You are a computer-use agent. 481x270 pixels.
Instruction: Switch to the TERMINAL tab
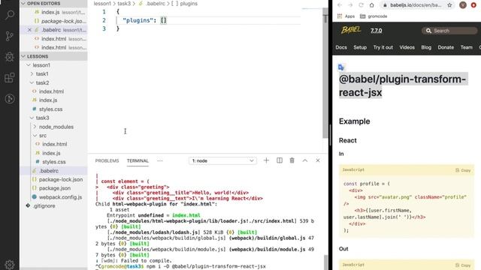tap(138, 160)
